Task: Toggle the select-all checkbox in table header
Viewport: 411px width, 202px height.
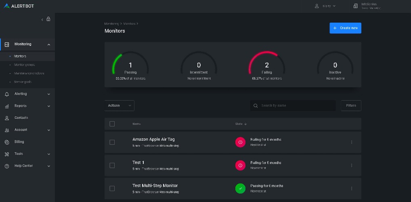Action: 112,124
